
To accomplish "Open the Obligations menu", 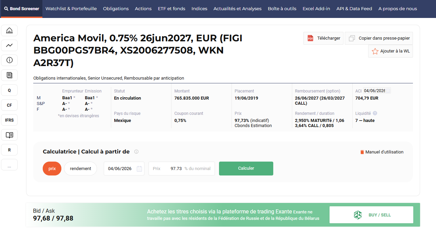I will (116, 9).
